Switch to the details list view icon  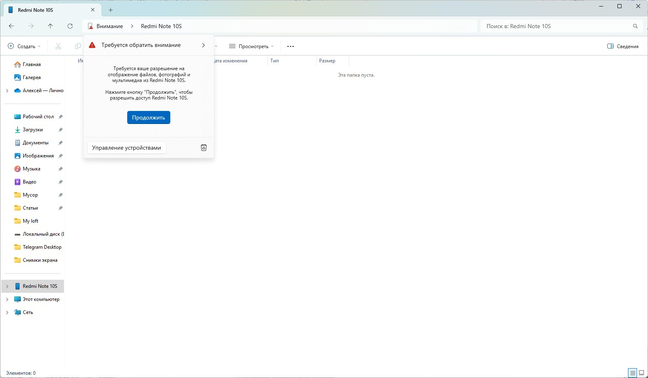(633, 373)
